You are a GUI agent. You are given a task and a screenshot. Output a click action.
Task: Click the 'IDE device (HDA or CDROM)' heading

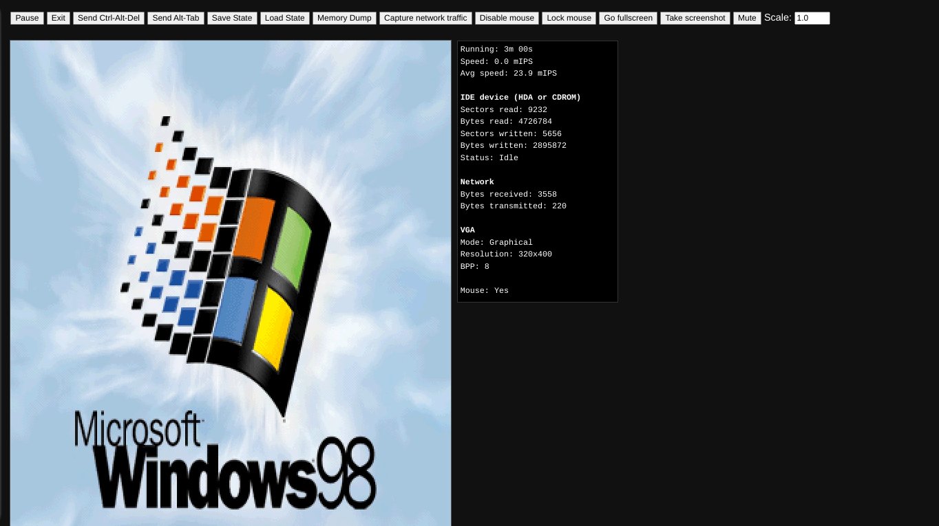click(520, 98)
